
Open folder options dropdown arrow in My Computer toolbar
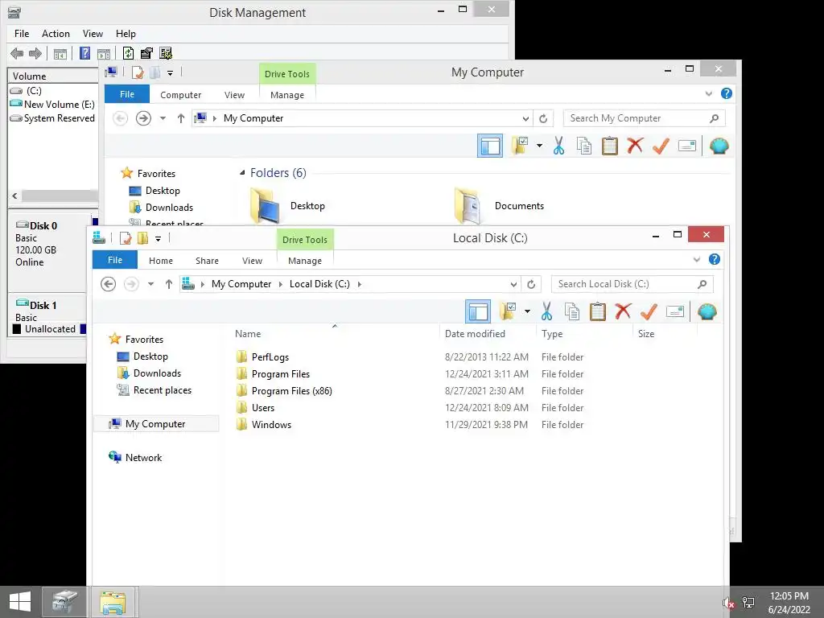point(539,146)
